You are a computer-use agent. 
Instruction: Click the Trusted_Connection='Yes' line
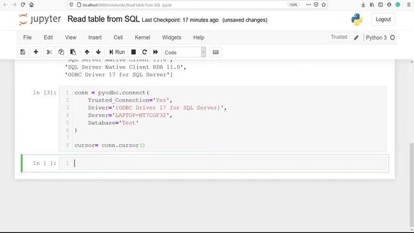click(x=130, y=100)
